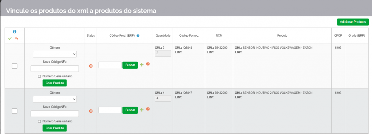The width and height of the screenshot is (372, 134).
Task: Click the blue info icon in header
Action: 15,32
